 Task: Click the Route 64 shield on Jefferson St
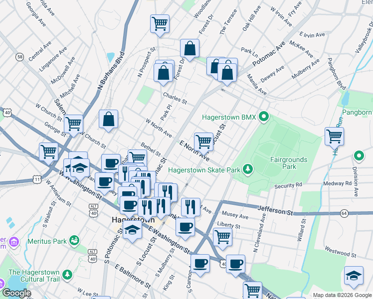point(344,213)
